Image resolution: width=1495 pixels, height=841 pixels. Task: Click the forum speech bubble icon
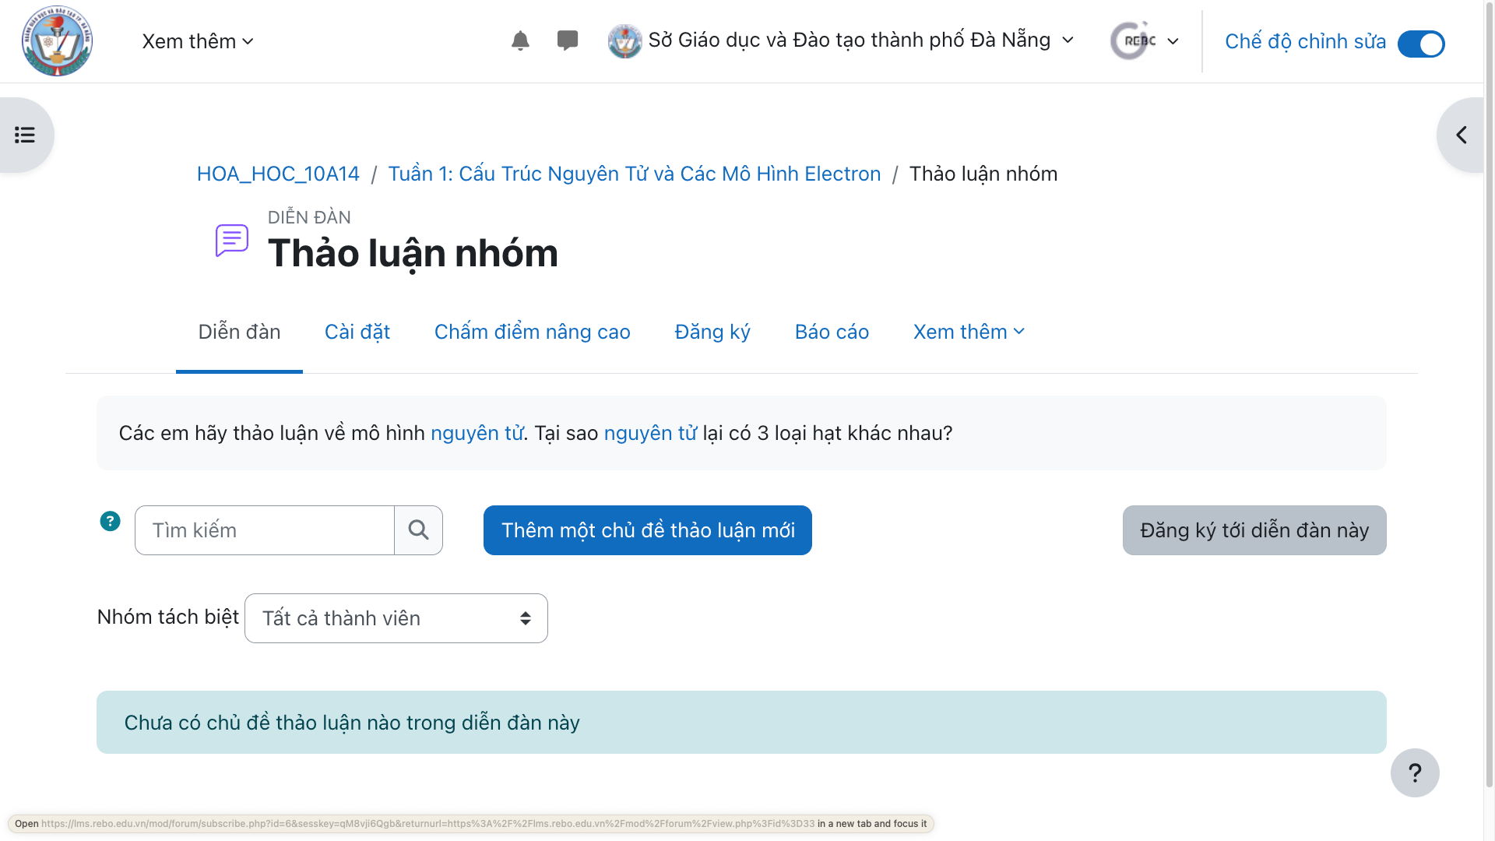click(231, 241)
